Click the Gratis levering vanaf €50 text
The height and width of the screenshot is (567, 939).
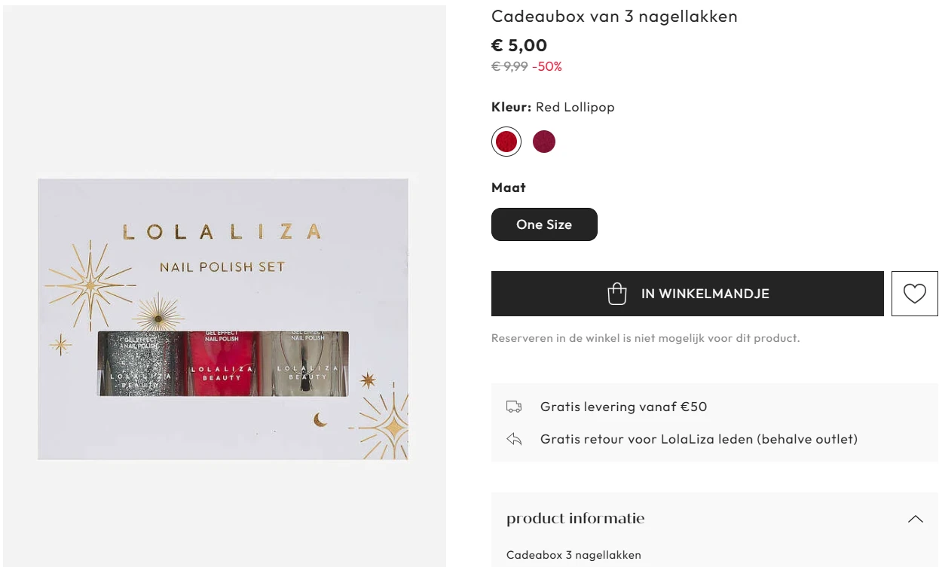tap(623, 407)
